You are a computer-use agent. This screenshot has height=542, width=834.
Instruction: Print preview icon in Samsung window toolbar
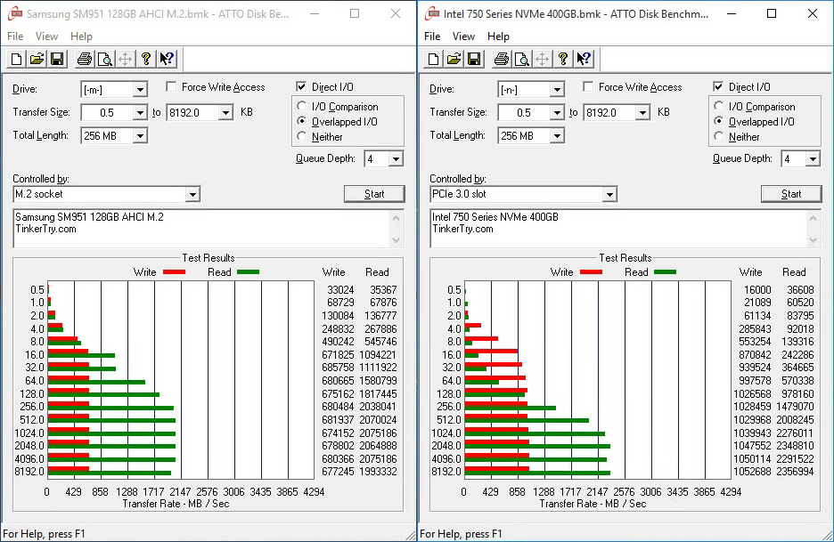coord(105,59)
